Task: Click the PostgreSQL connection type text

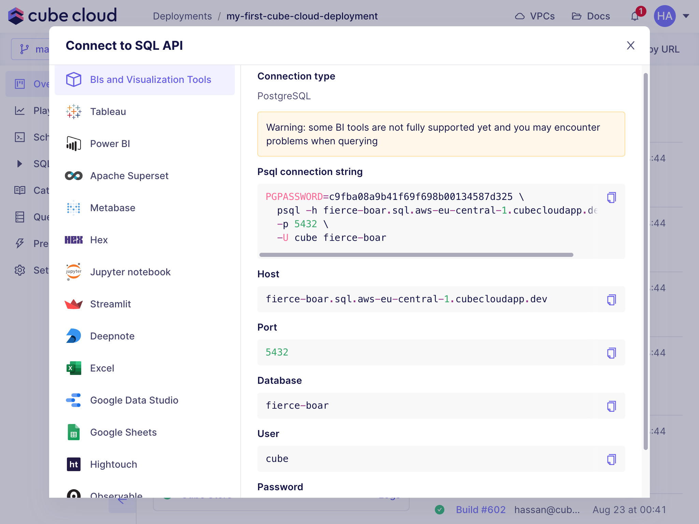Action: (284, 96)
